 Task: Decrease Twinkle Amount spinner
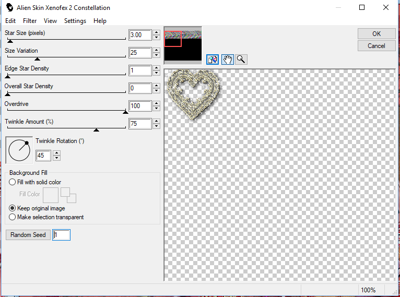[x=156, y=126]
